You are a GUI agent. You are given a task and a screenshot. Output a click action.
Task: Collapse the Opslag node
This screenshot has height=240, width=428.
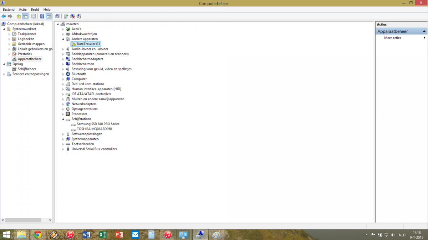click(4, 64)
